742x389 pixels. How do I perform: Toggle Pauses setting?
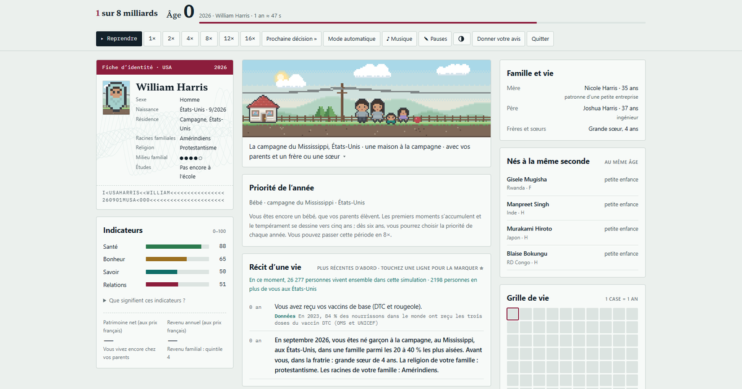pyautogui.click(x=435, y=39)
